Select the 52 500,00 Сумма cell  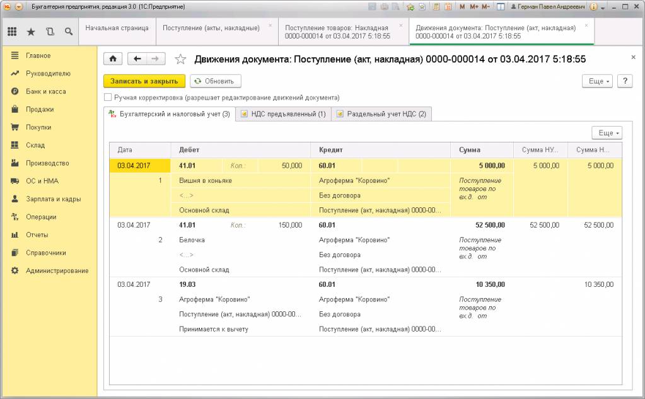[482, 225]
